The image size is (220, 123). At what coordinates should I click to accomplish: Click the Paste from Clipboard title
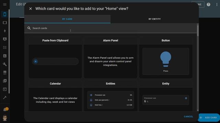pyautogui.click(x=55, y=40)
